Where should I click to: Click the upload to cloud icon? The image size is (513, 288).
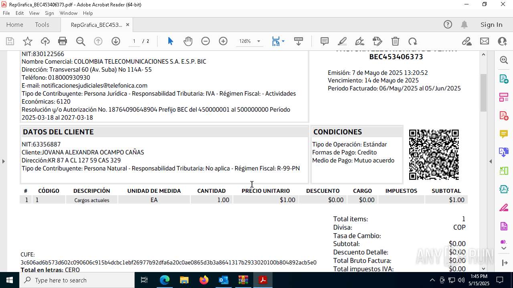tap(45, 41)
